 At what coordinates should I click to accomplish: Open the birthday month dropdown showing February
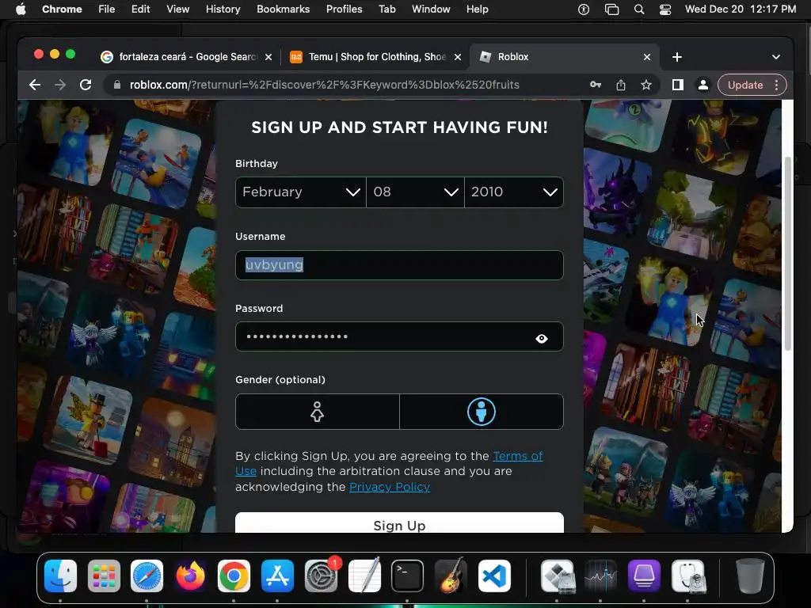300,192
